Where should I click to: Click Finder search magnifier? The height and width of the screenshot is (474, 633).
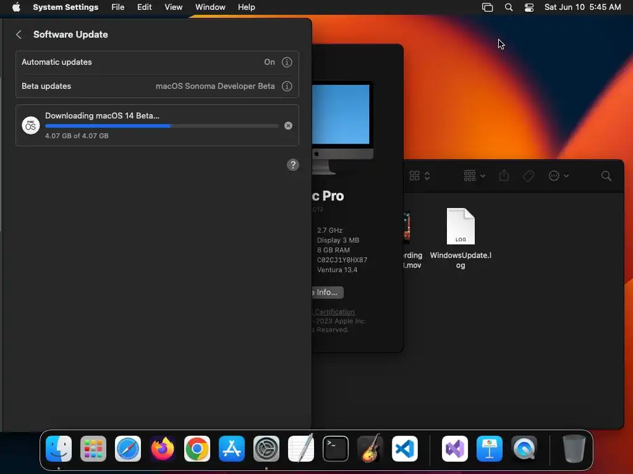(x=606, y=176)
